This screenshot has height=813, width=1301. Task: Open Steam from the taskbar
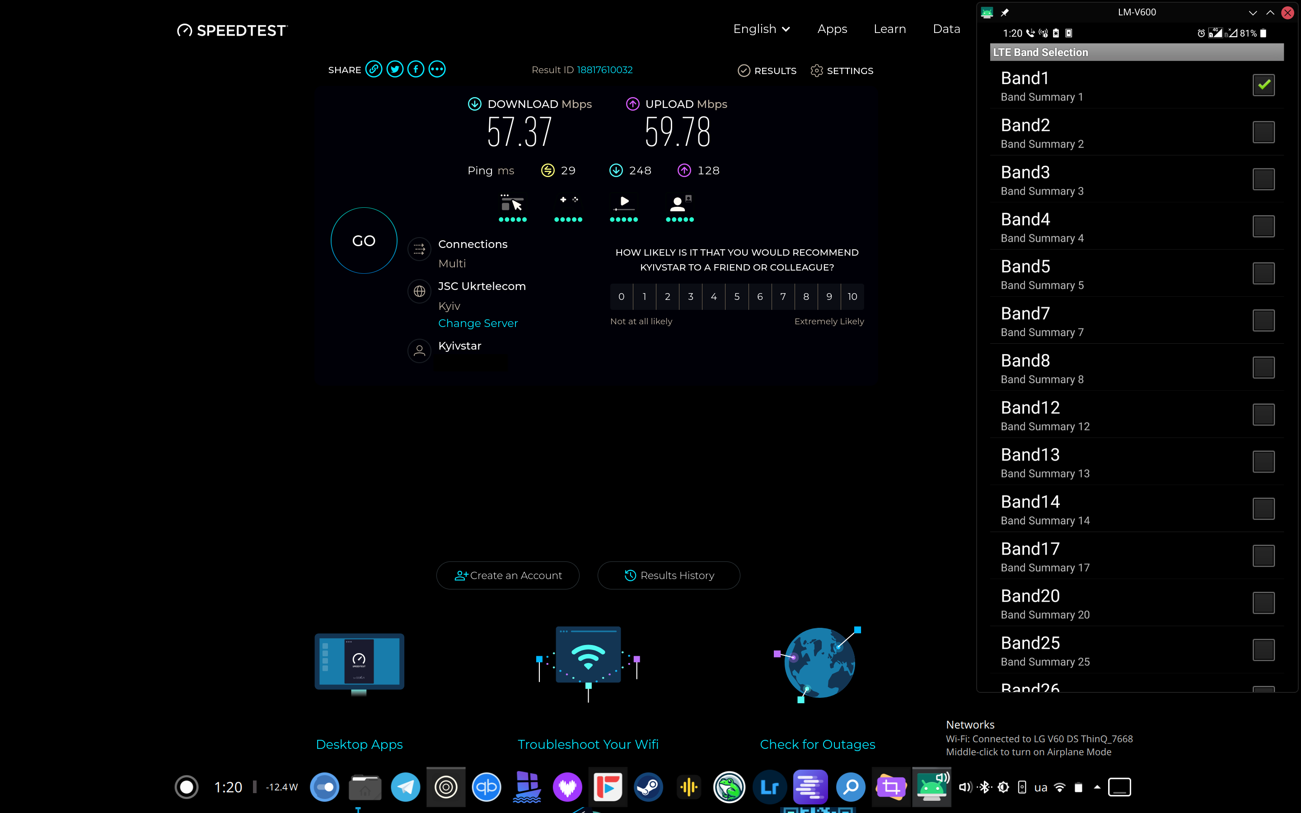click(x=648, y=787)
